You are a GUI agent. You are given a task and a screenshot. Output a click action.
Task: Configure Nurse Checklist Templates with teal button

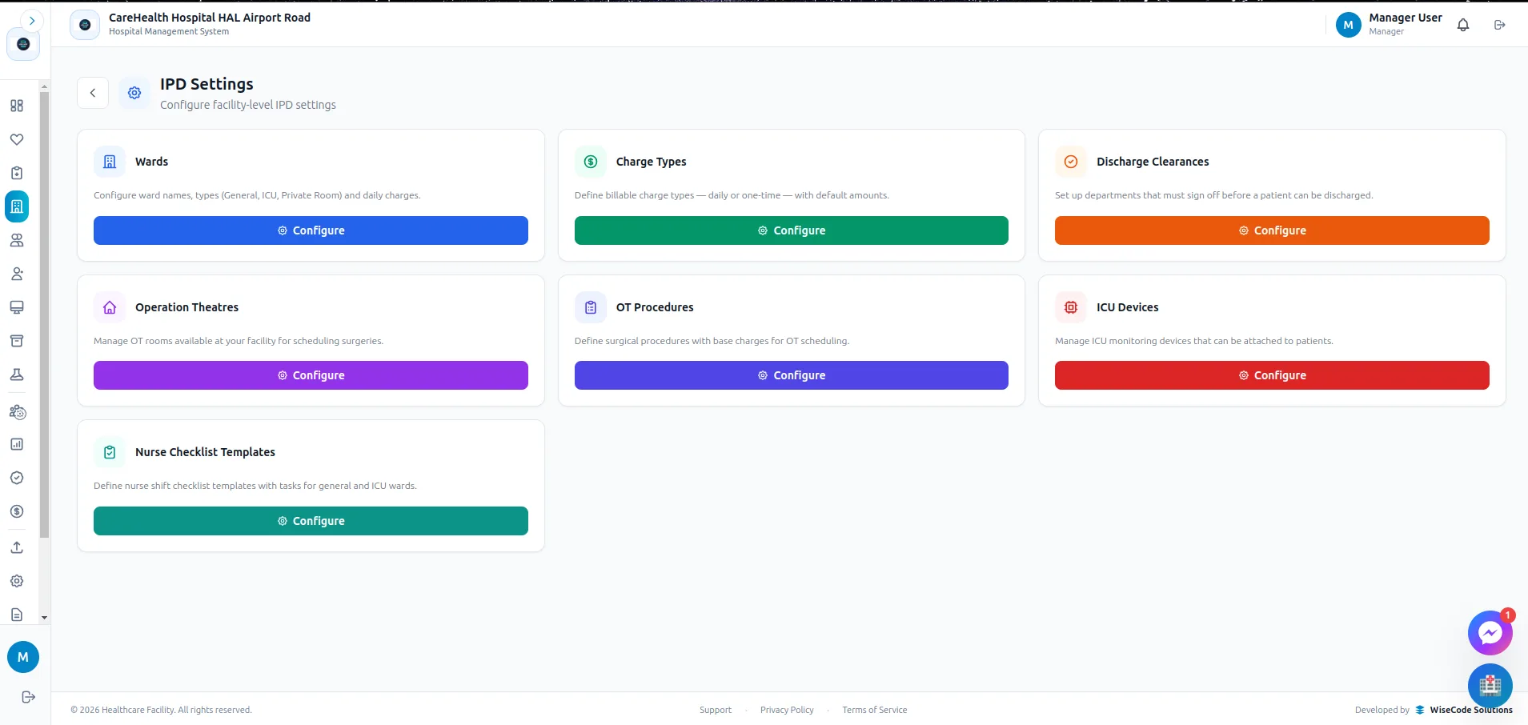coord(311,521)
